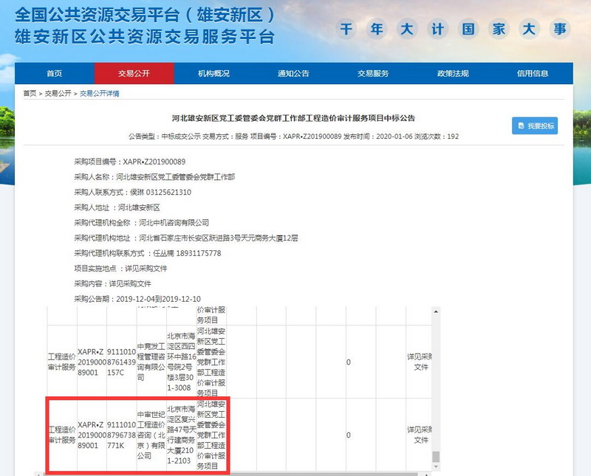Click the cell 91110108761439157C
This screenshot has width=591, height=476.
(121, 362)
